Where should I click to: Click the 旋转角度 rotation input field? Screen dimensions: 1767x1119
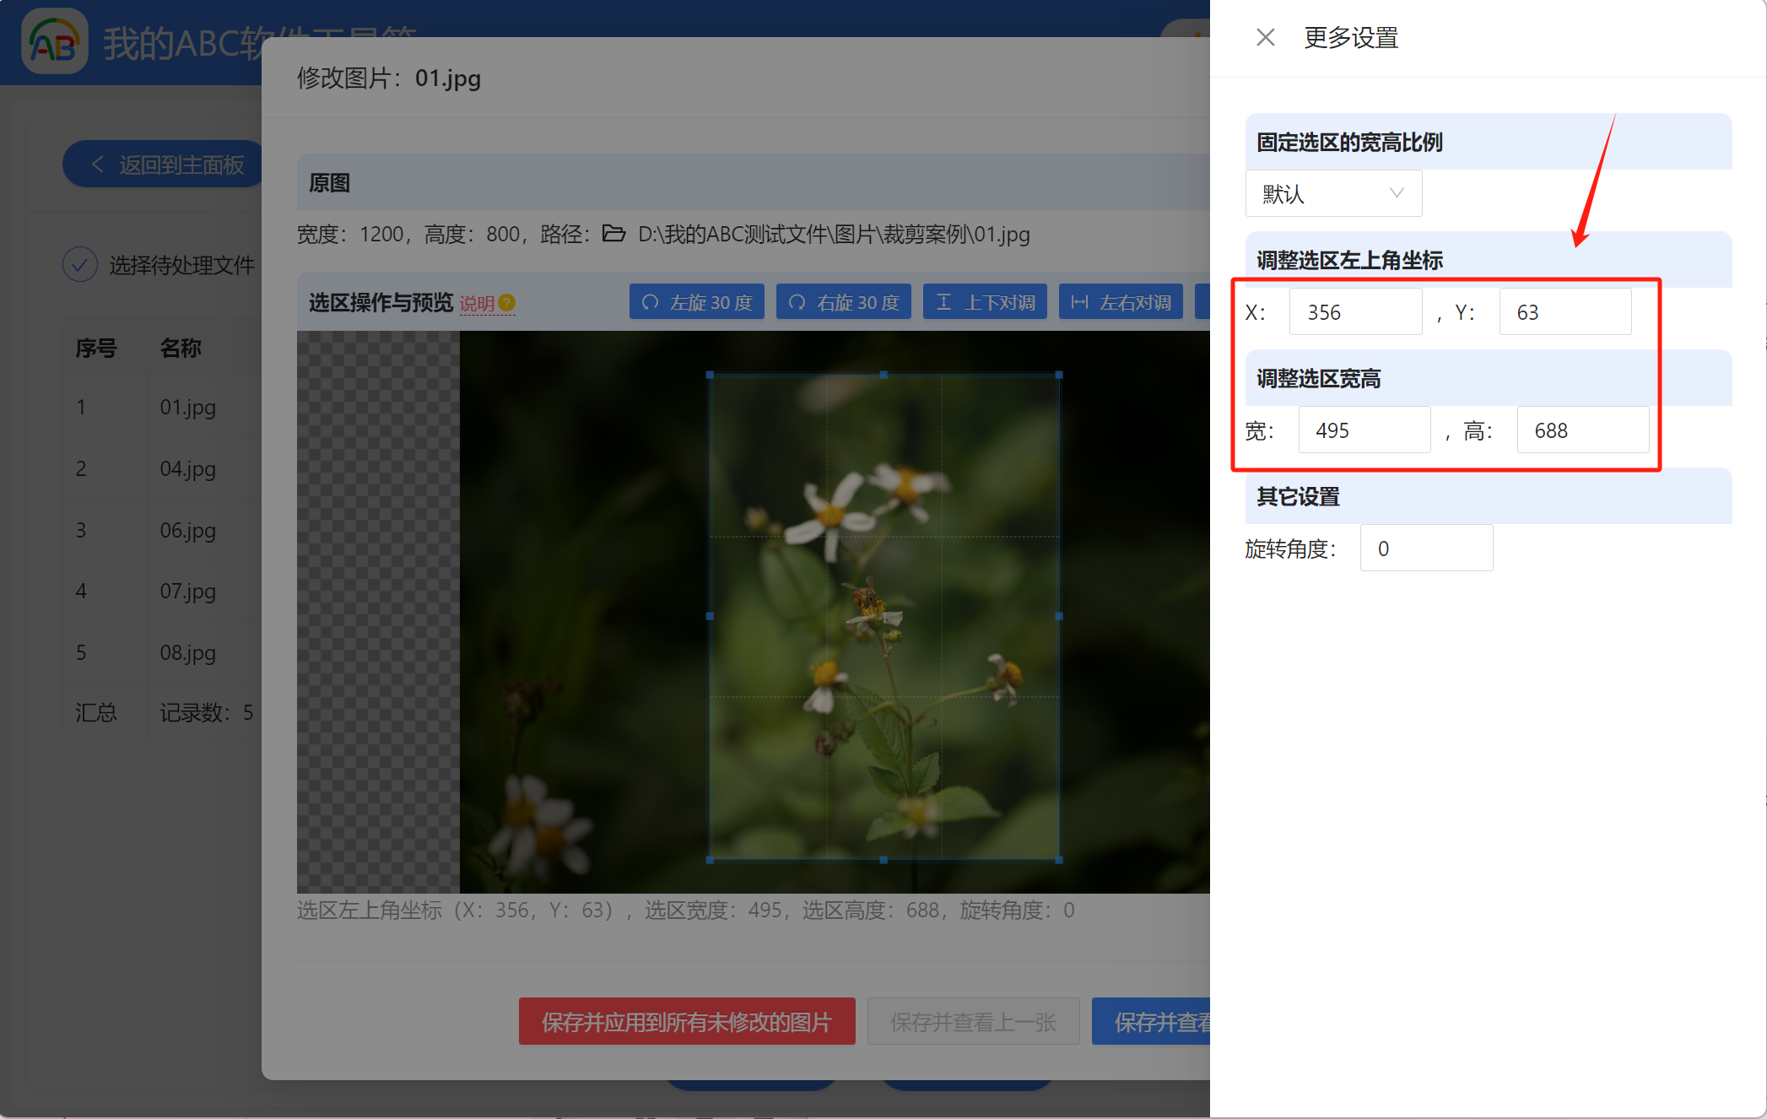(1426, 549)
